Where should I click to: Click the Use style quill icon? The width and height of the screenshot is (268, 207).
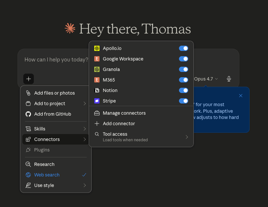tap(28, 185)
